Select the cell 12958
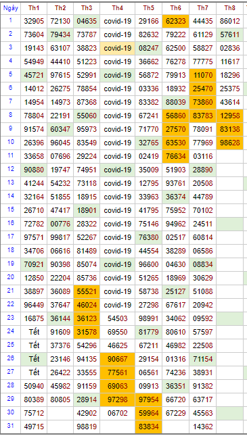The height and width of the screenshot is (436, 247). [229, 116]
